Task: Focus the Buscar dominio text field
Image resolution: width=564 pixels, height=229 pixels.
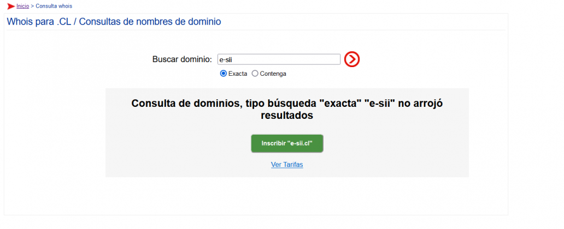Action: [x=279, y=59]
